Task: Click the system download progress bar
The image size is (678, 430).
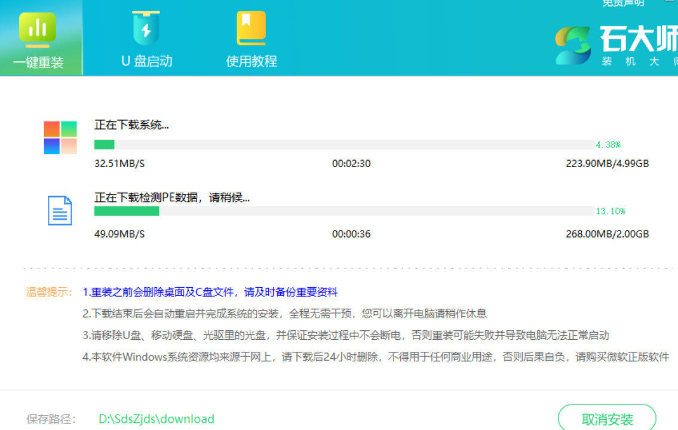Action: point(343,145)
